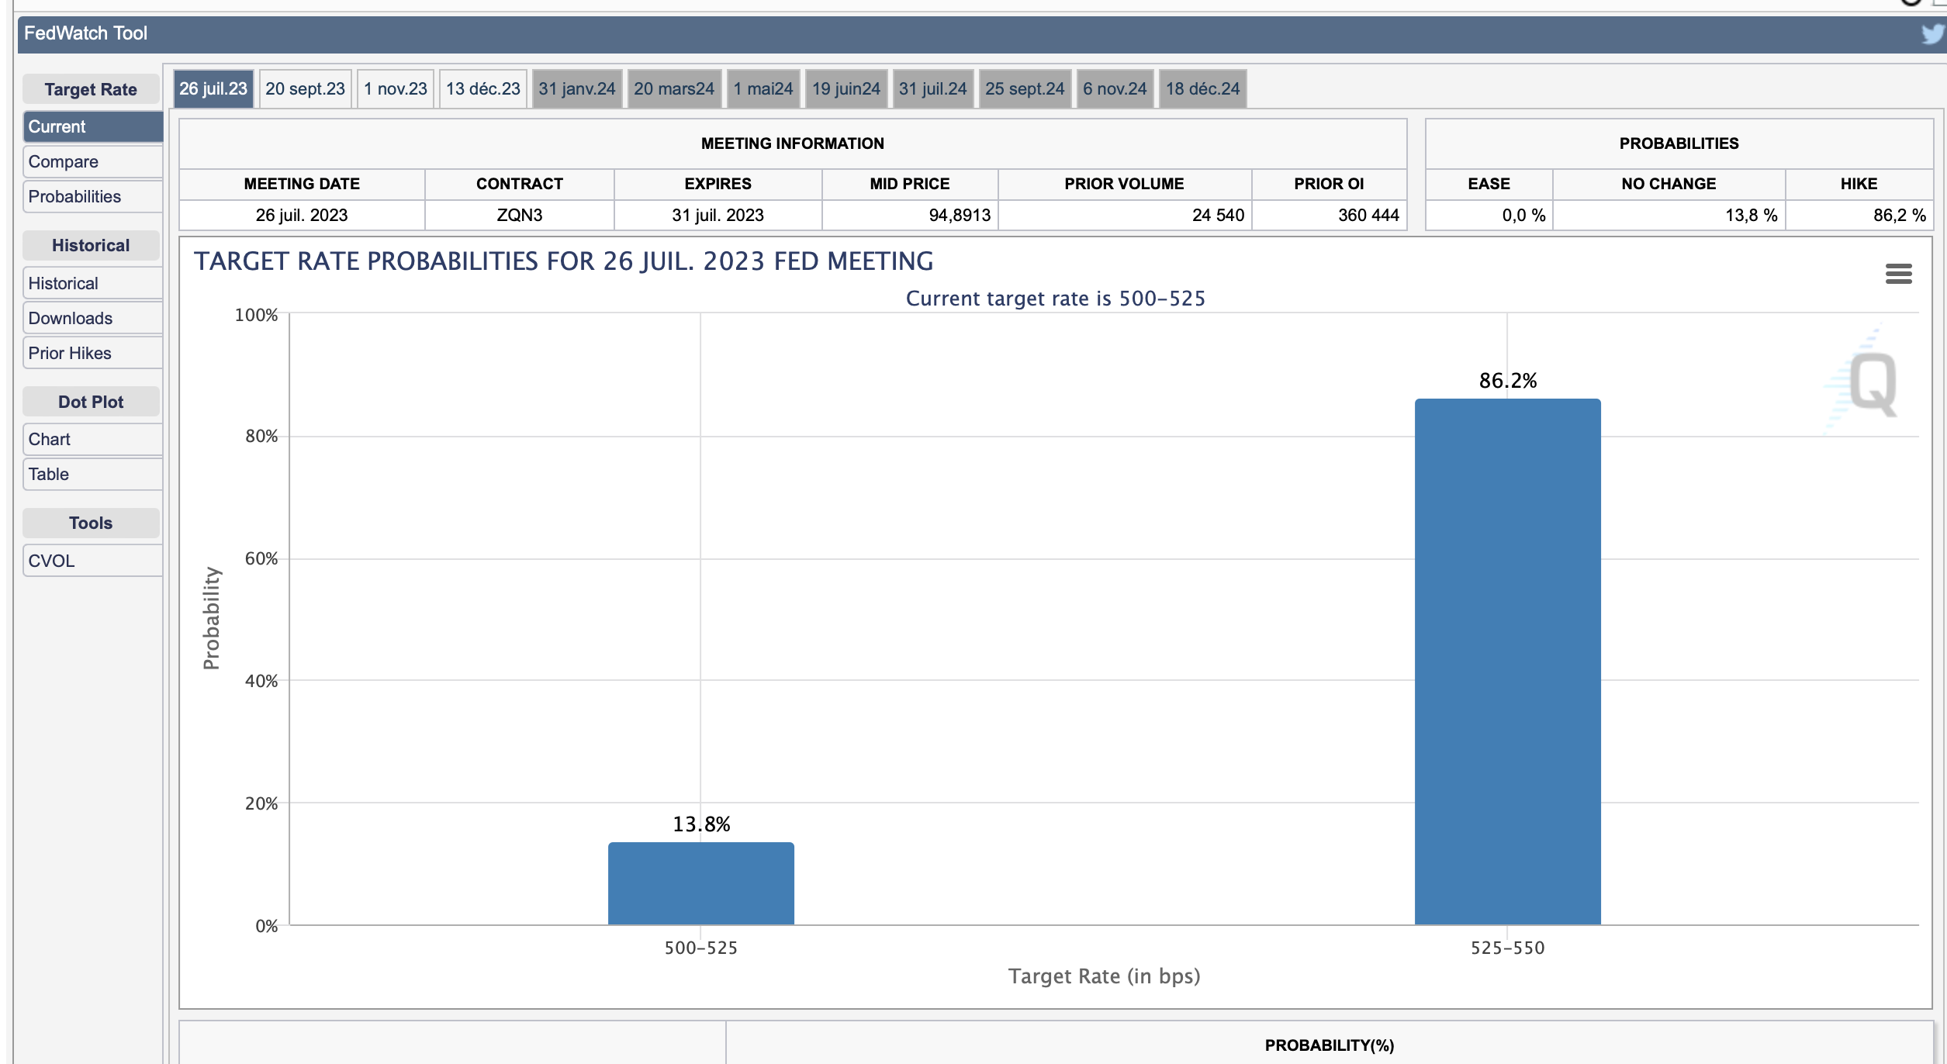This screenshot has height=1064, width=1947.
Task: Select the 31 janv.24 meeting tab
Action: pyautogui.click(x=576, y=89)
